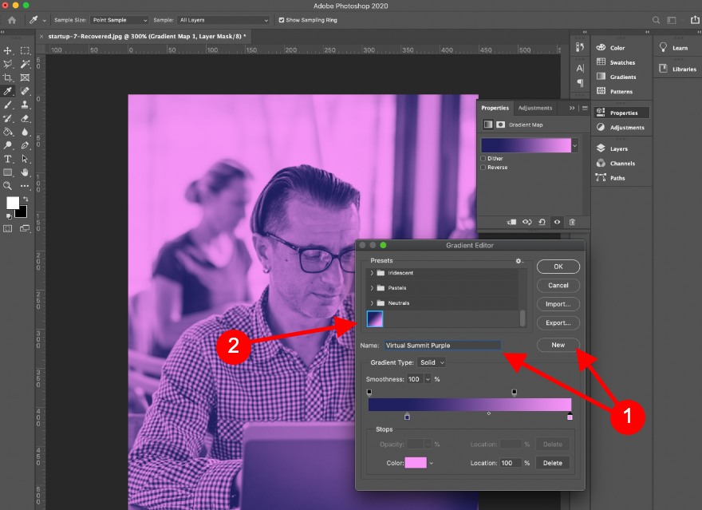This screenshot has height=510, width=702.
Task: Select the Crop tool
Action: click(x=8, y=78)
